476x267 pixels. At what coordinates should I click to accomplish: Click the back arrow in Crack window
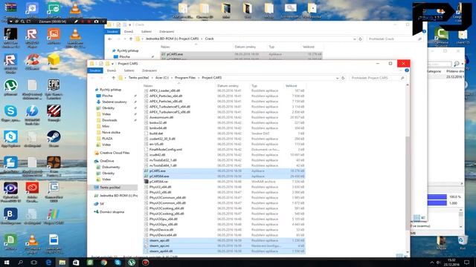click(110, 39)
